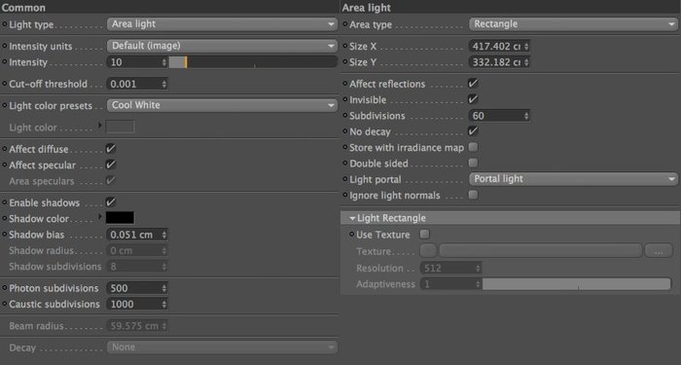Screen dimensions: 681x365
Task: Click the Use Texture animation dot
Action: 352,235
